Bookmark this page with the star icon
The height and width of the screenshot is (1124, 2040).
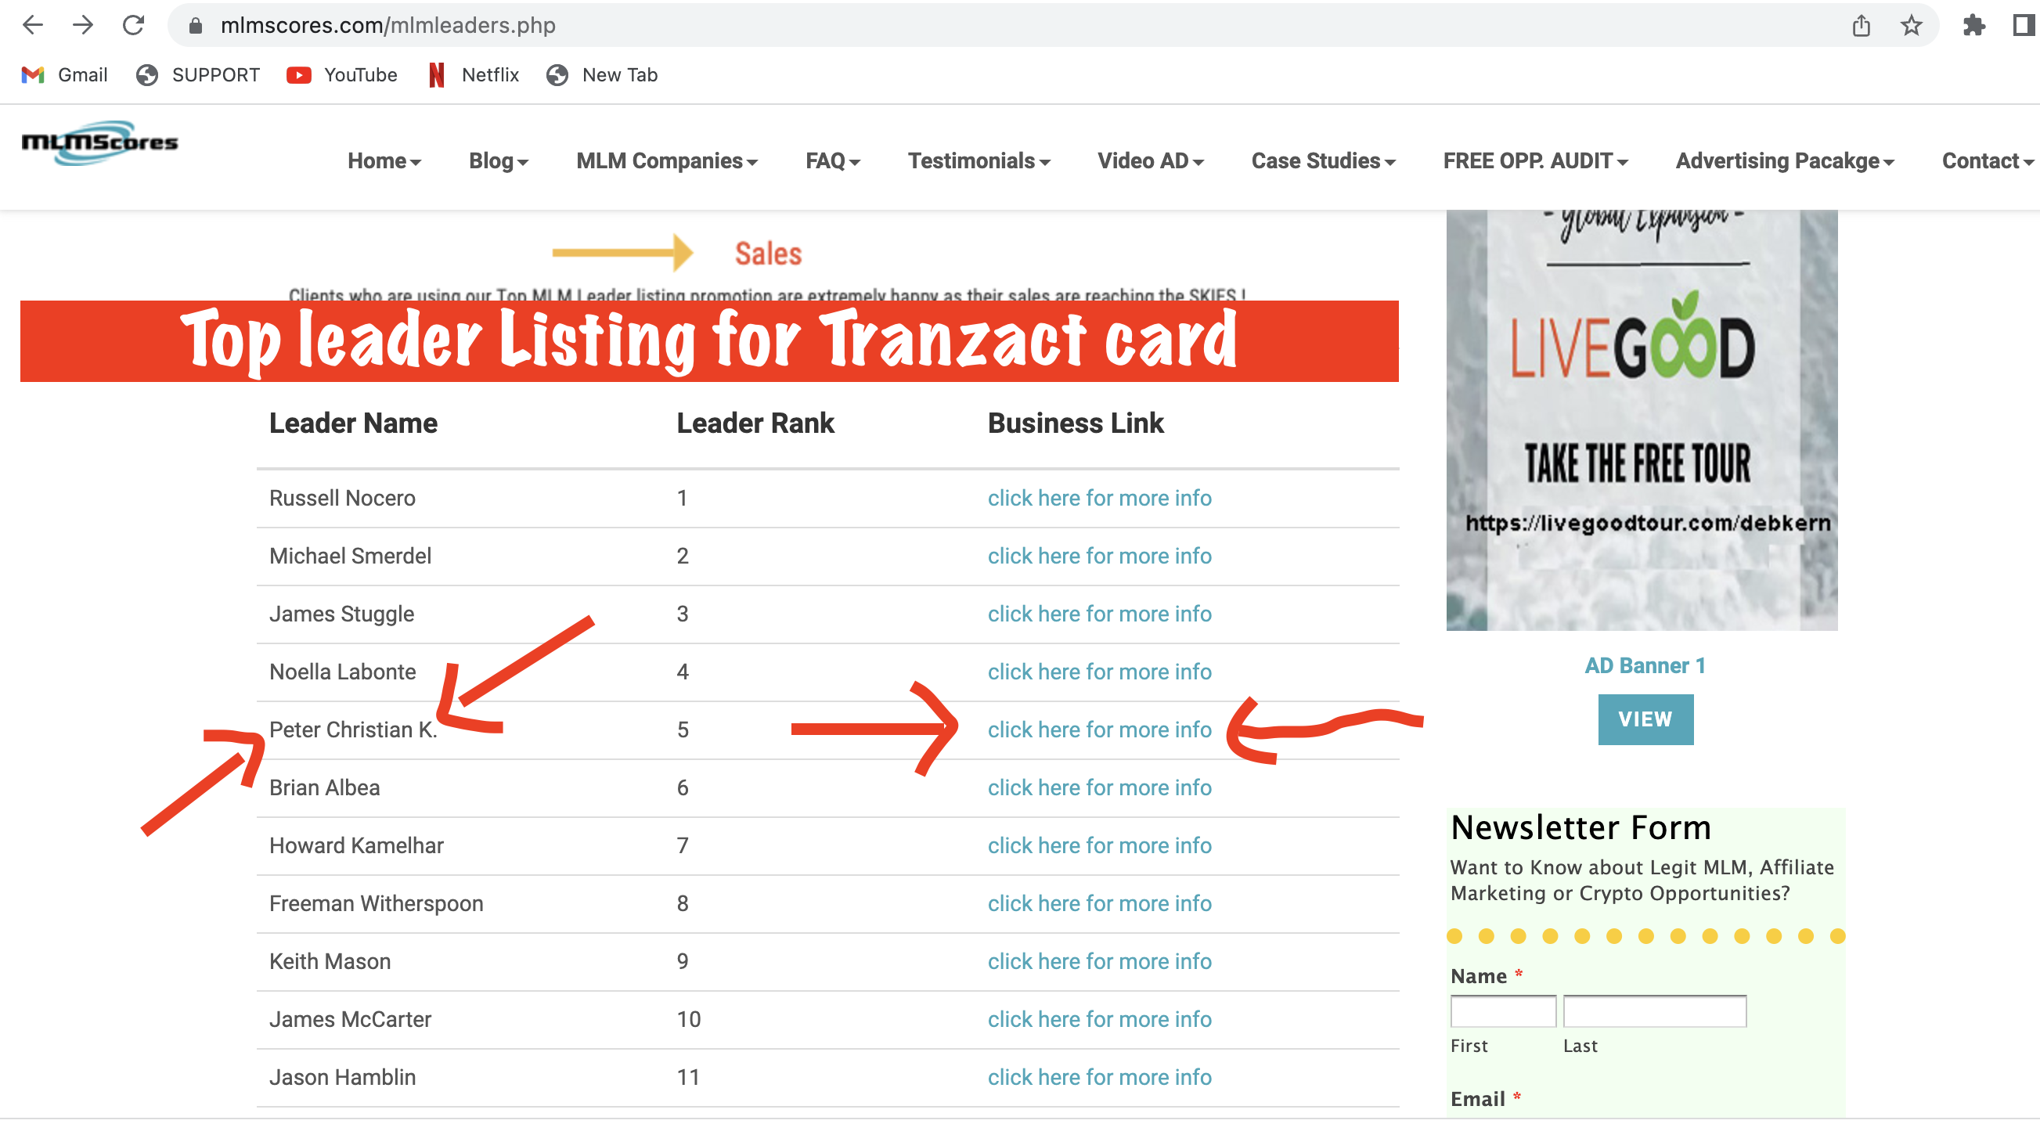click(1911, 26)
